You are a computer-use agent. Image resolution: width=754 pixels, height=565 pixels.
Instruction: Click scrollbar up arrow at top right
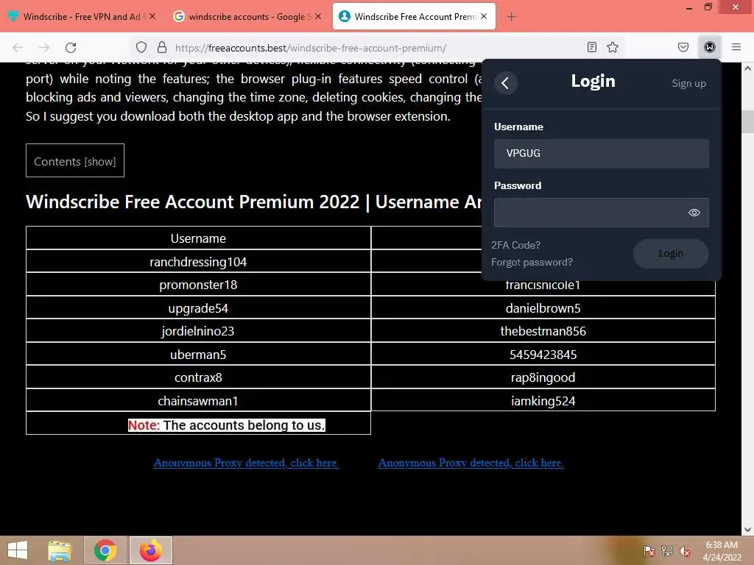747,68
